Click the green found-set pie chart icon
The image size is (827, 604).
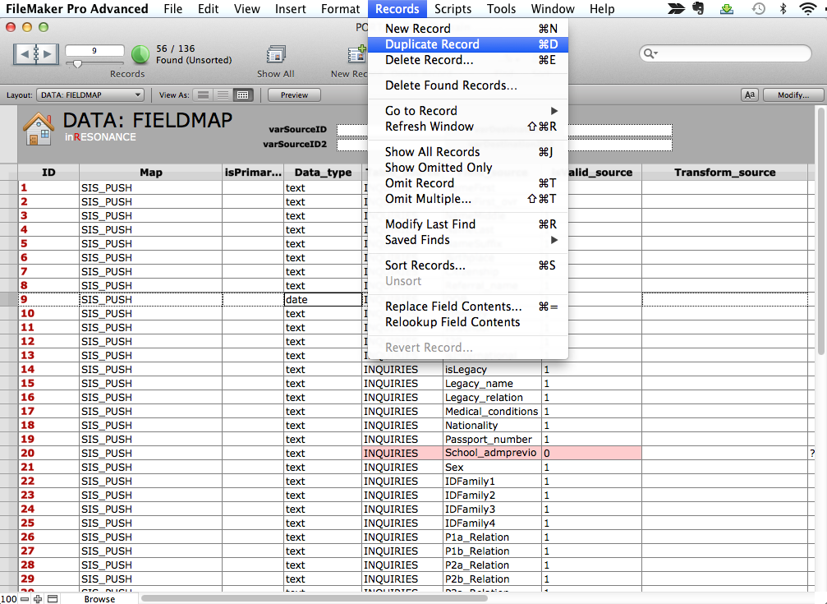click(140, 54)
